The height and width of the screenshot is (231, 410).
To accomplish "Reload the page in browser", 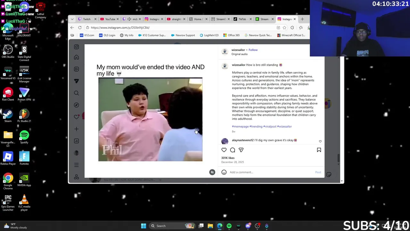I will 80,28.
